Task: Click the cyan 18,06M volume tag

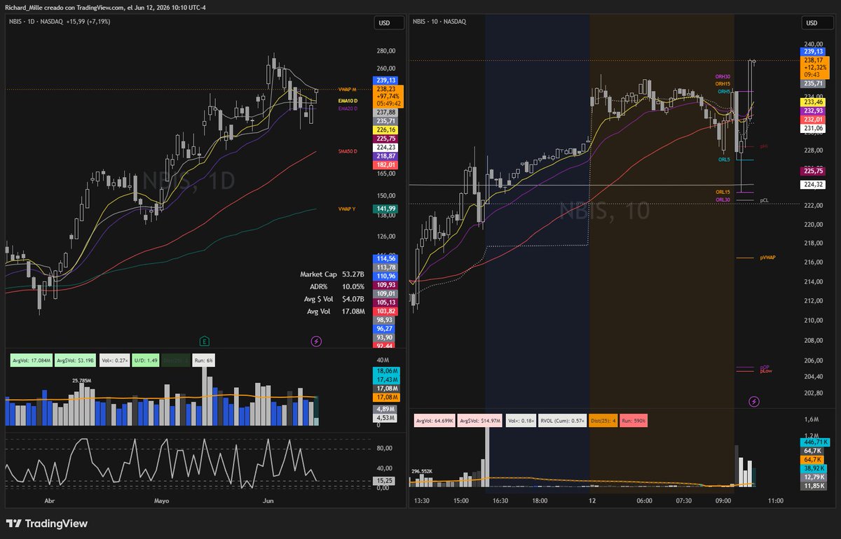Action: pyautogui.click(x=386, y=371)
